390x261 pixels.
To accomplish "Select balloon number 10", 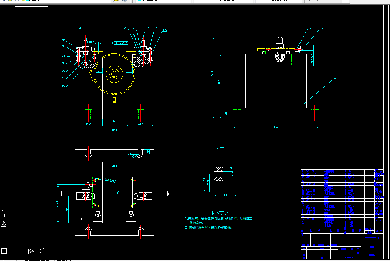I will point(125,28).
